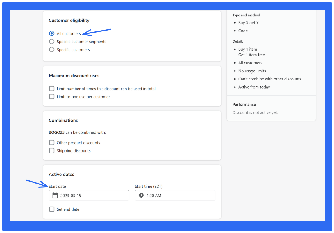
Task: Select the Combinations section title
Action: 63,120
